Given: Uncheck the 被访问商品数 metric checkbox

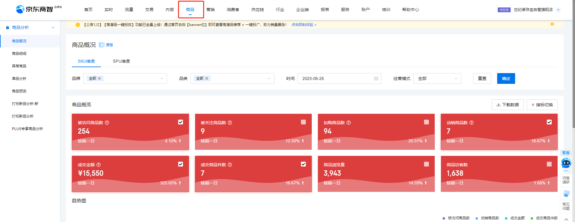Looking at the screenshot, I should [181, 122].
